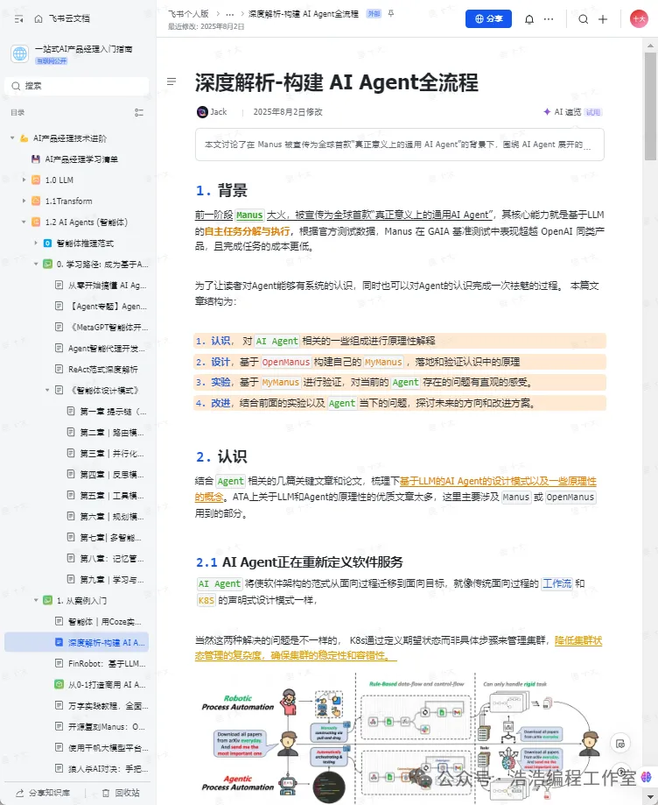The height and width of the screenshot is (805, 658).
Task: Expand the document summary box
Action: (400, 145)
